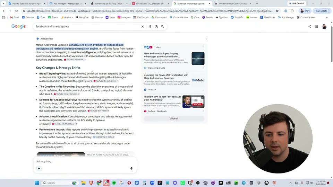The image size is (333, 187).
Task: Open the Beehiiv bookmark
Action: [x=207, y=17]
